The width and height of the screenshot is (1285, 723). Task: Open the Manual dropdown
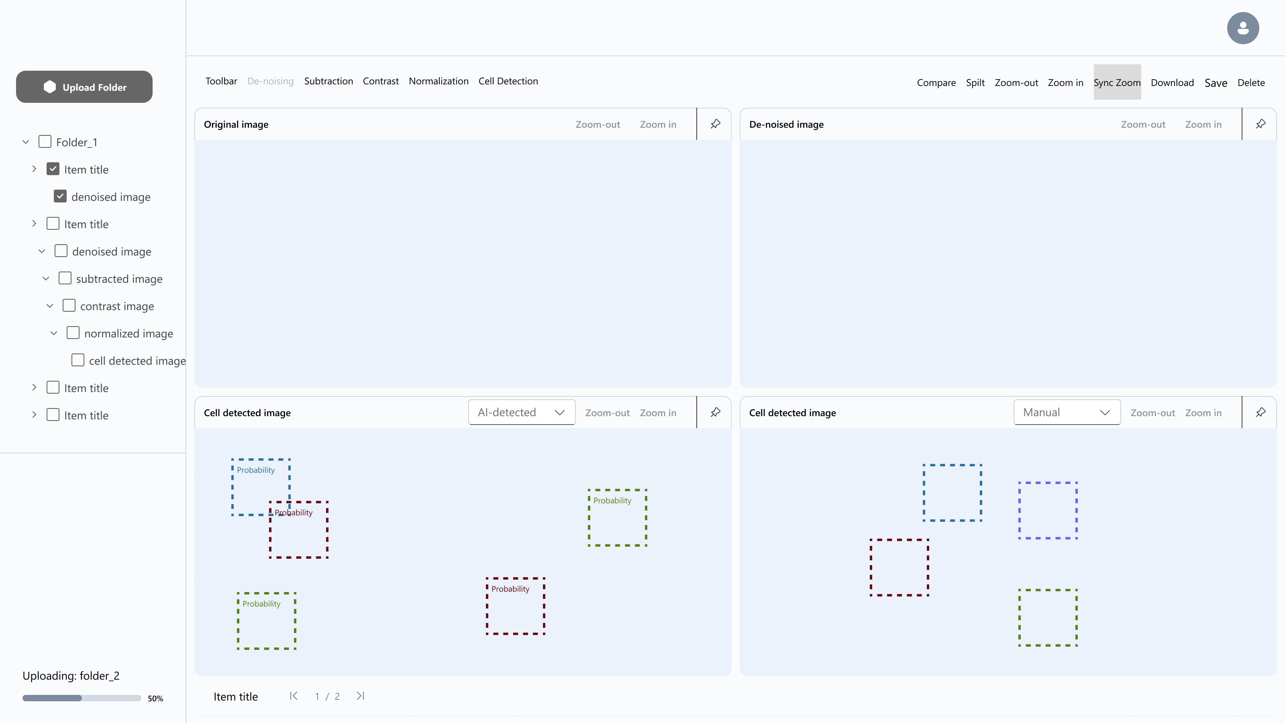pyautogui.click(x=1067, y=412)
